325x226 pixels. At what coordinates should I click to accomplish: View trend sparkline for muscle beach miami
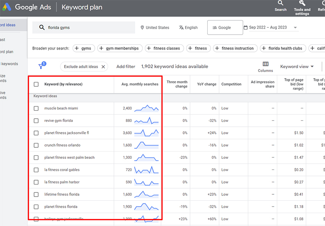point(146,108)
